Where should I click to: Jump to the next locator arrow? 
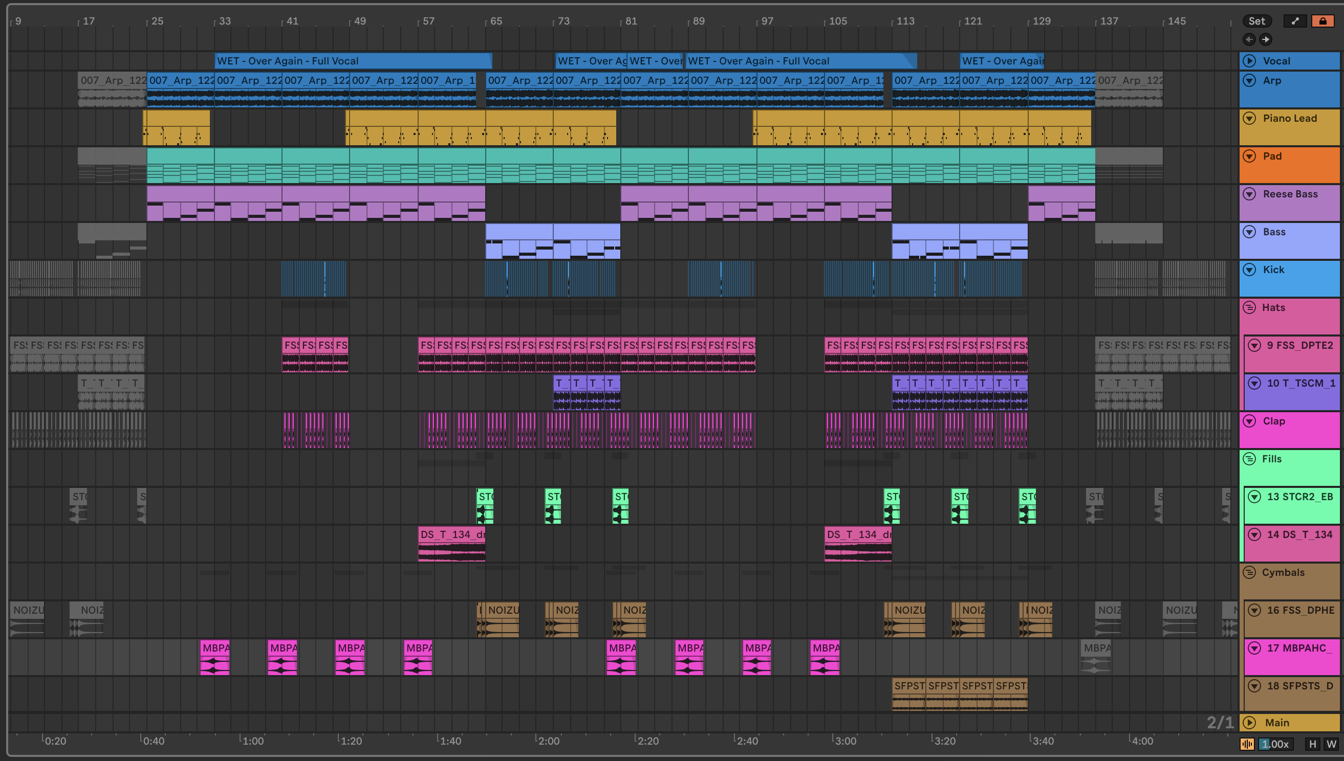pyautogui.click(x=1265, y=39)
